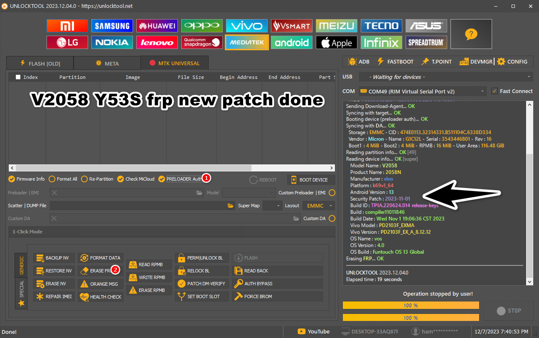Open the ADB tool
Screen dimensions: 539x338
358,61
